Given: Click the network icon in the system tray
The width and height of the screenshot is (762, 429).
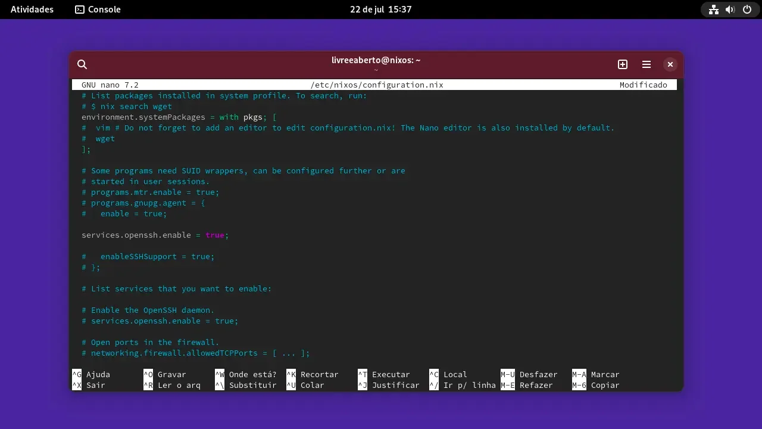Looking at the screenshot, I should pyautogui.click(x=713, y=10).
